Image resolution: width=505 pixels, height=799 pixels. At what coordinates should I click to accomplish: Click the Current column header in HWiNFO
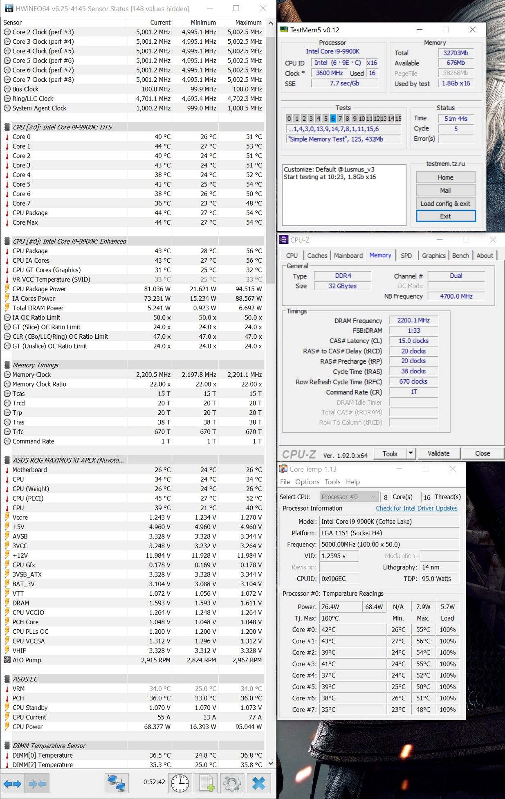coord(150,23)
